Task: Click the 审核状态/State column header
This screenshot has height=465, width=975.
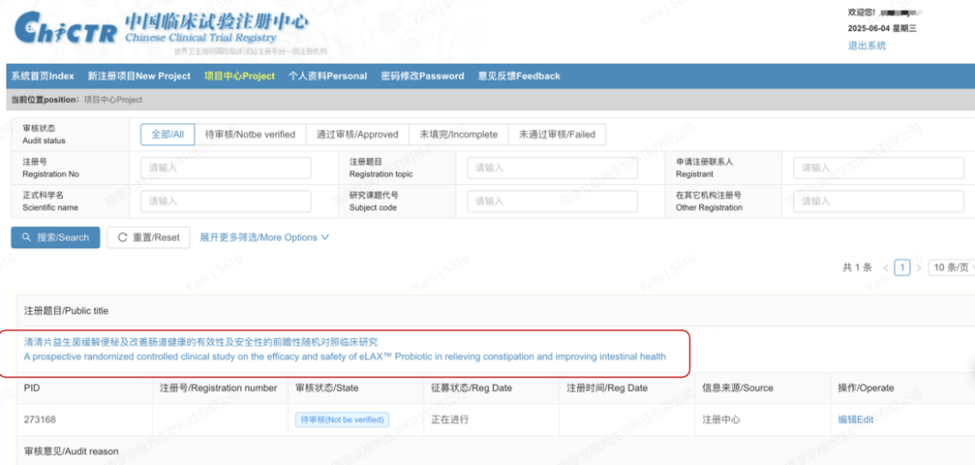Action: pyautogui.click(x=327, y=388)
